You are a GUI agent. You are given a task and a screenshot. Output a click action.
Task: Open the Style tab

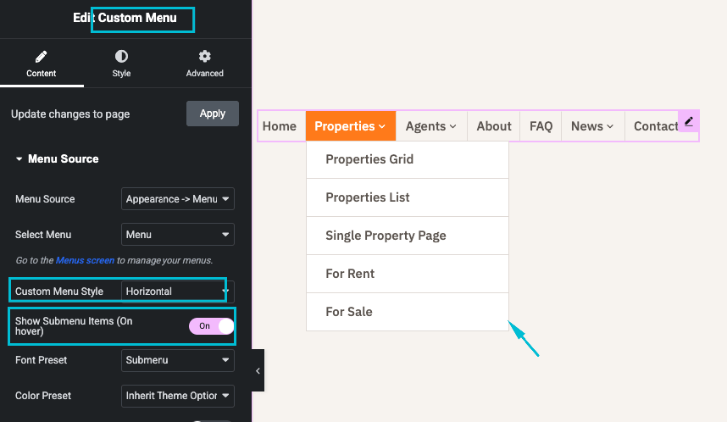point(121,64)
